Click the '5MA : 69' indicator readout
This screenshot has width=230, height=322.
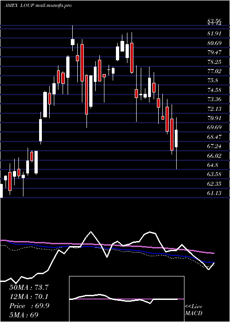[24, 315]
